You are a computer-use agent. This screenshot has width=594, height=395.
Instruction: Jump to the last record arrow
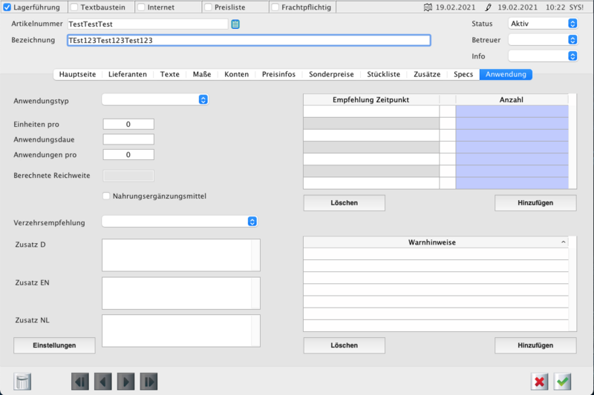149,382
